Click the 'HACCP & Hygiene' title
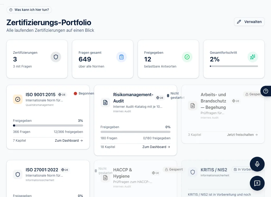This screenshot has height=197, width=271. [123, 173]
